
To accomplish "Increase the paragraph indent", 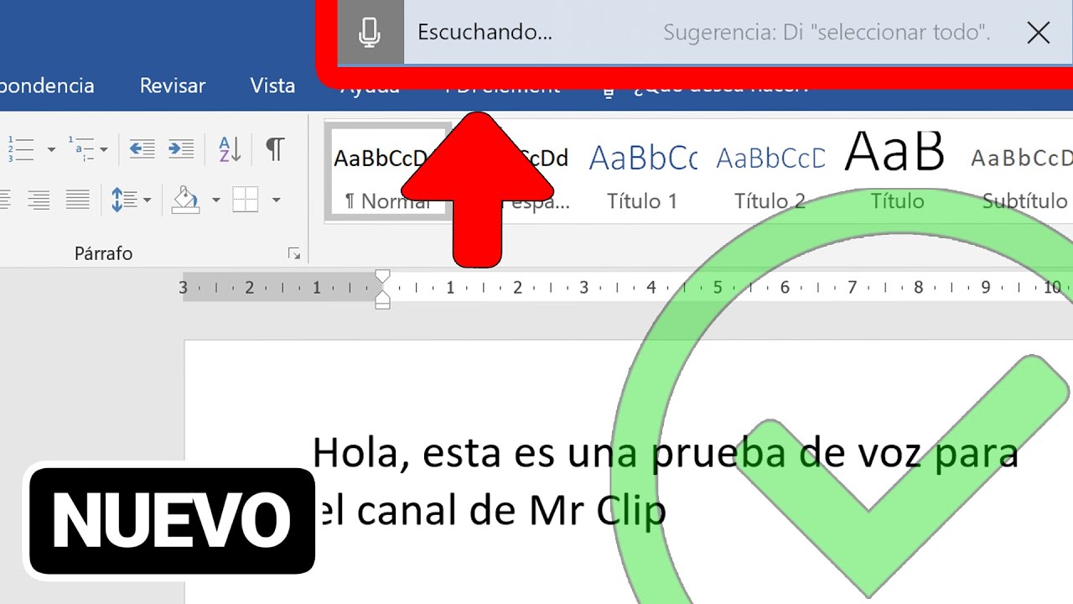I will pyautogui.click(x=181, y=149).
